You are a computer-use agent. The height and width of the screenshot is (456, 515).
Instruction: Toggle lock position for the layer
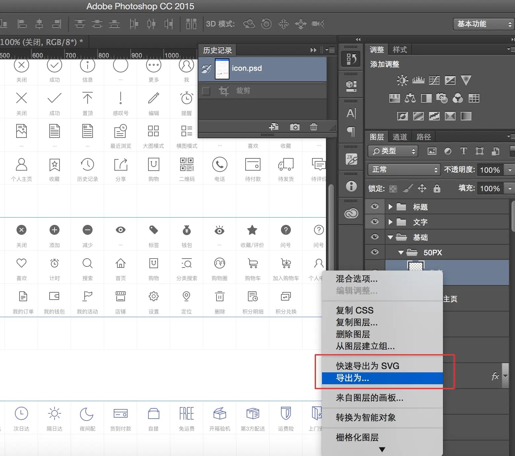(x=422, y=188)
